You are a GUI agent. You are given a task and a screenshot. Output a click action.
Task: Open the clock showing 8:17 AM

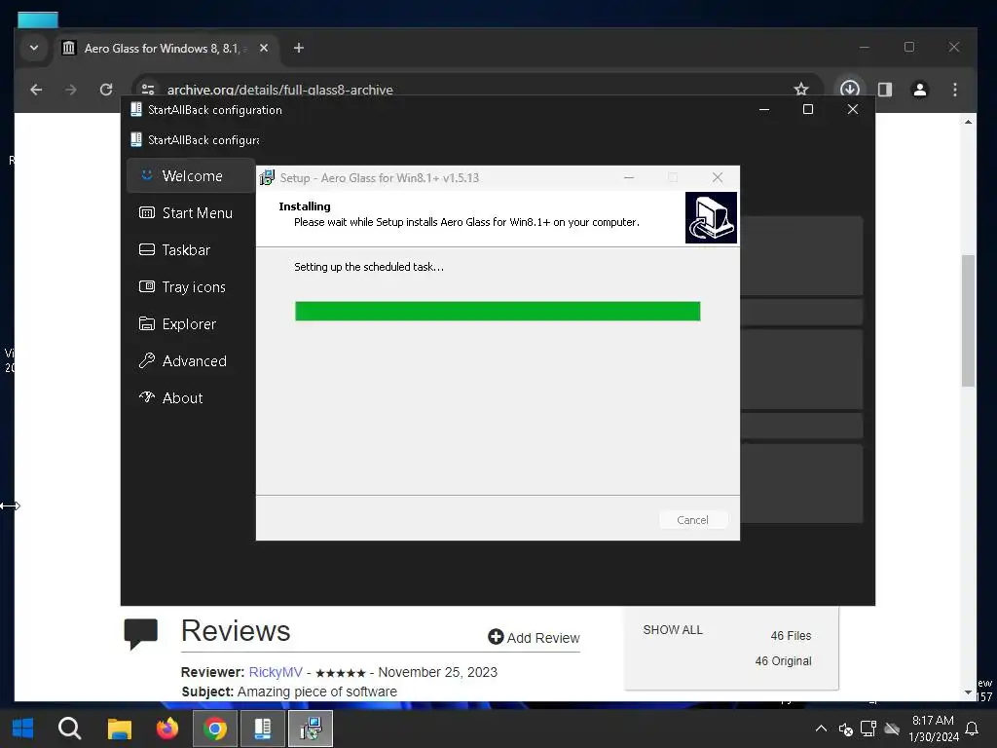934,729
